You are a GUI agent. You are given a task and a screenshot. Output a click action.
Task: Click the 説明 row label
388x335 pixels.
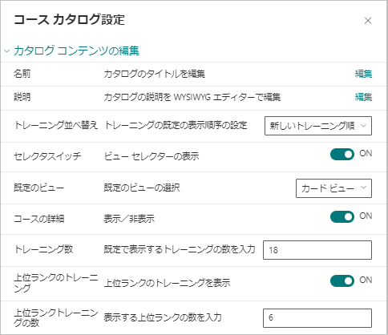tap(22, 97)
